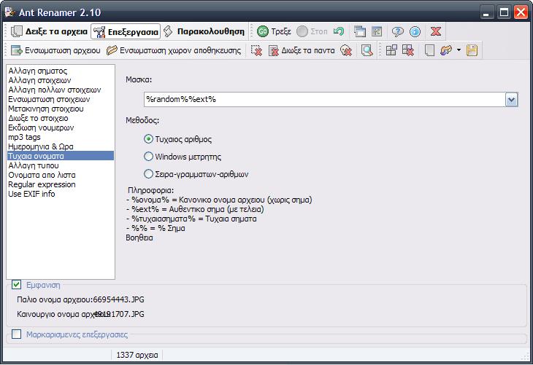Minimize the Ant Renamer window
The width and height of the screenshot is (533, 365).
click(x=486, y=13)
